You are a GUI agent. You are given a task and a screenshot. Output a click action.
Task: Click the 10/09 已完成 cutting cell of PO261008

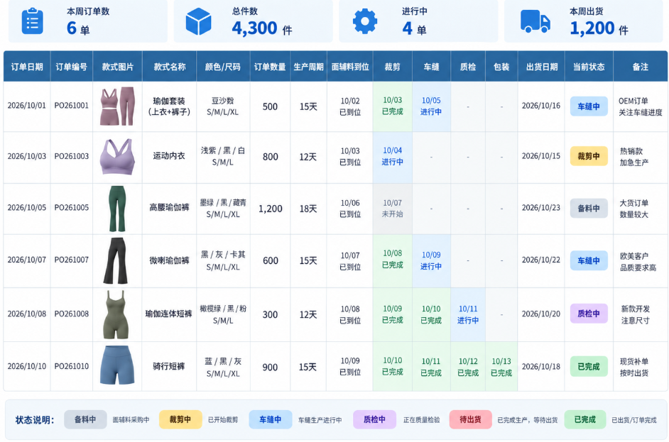pyautogui.click(x=393, y=314)
